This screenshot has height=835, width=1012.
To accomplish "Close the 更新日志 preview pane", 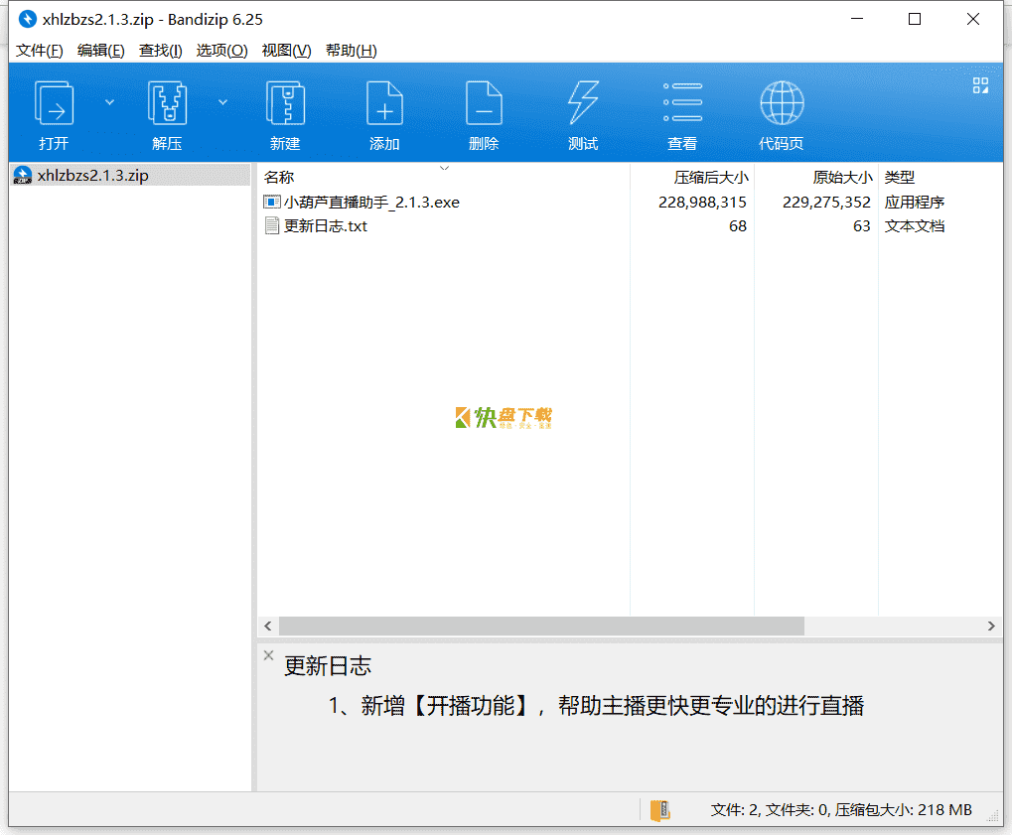I will 268,655.
